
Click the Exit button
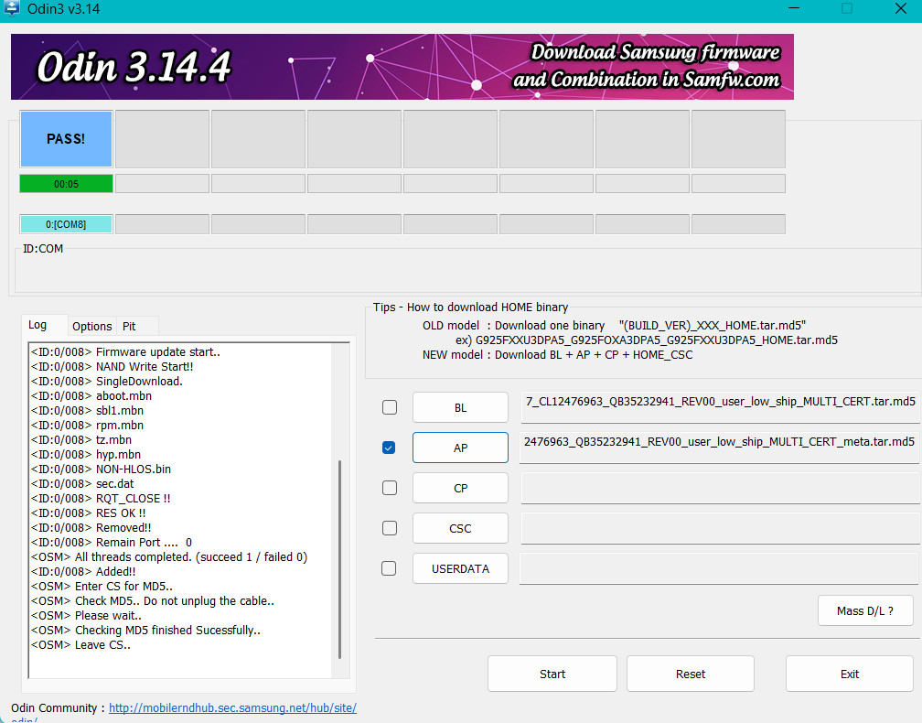pyautogui.click(x=849, y=674)
